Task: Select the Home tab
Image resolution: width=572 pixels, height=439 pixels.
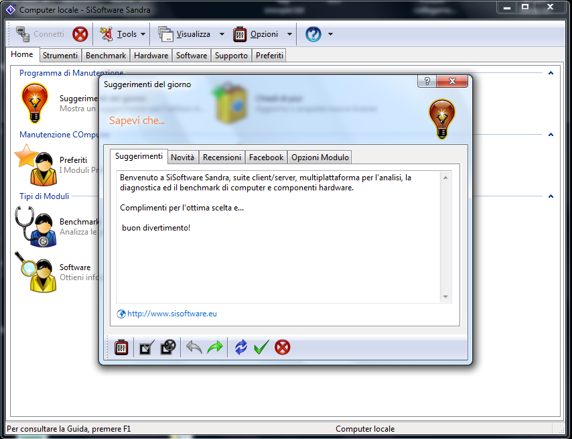Action: [22, 54]
